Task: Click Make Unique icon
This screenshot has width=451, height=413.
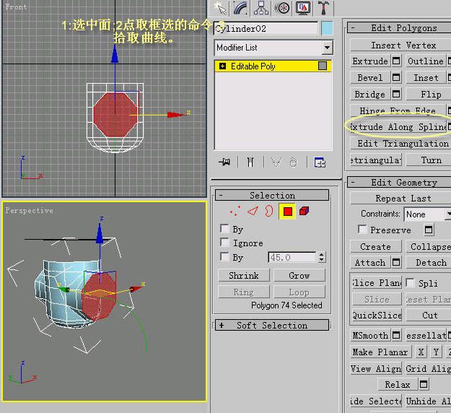Action: (276, 162)
